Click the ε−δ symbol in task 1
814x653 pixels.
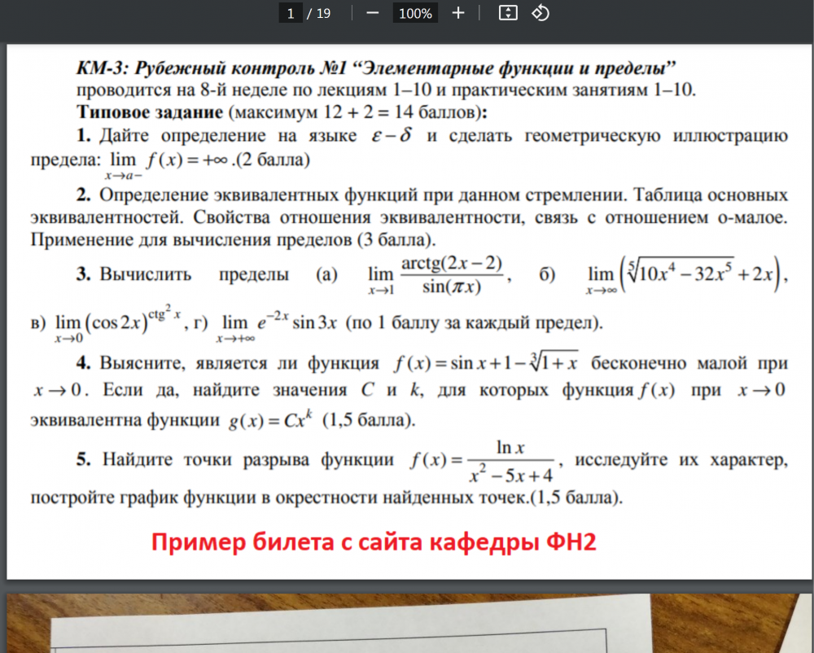392,135
